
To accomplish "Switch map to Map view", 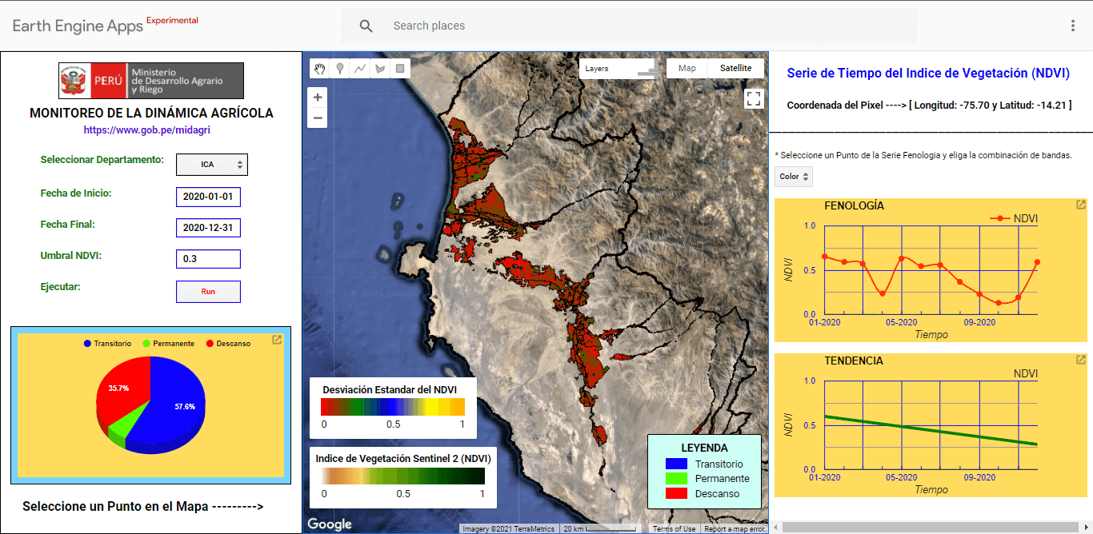I will coord(687,69).
